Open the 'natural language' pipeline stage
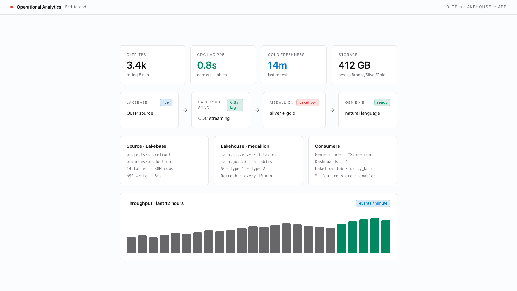517x291 pixels. [x=368, y=110]
